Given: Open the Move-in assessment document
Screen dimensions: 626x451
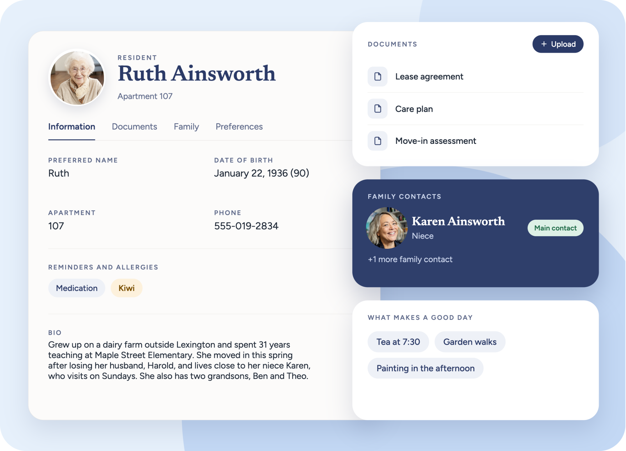Looking at the screenshot, I should point(475,141).
